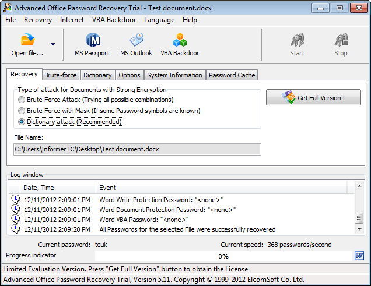Select the All Passwords successfully recovered log text
371x286 pixels.
coord(187,229)
